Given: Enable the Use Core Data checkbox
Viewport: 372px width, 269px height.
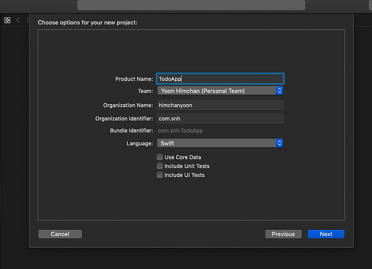Looking at the screenshot, I should point(160,157).
